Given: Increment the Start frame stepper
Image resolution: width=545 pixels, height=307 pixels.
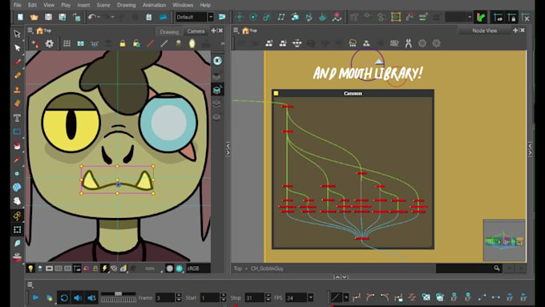Looking at the screenshot, I should (x=223, y=296).
